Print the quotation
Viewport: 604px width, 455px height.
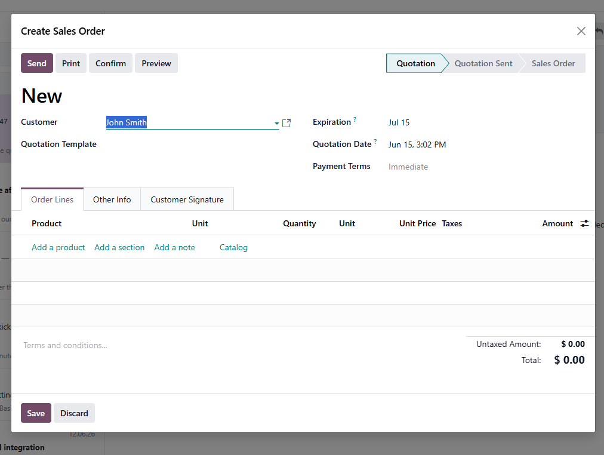(x=71, y=63)
